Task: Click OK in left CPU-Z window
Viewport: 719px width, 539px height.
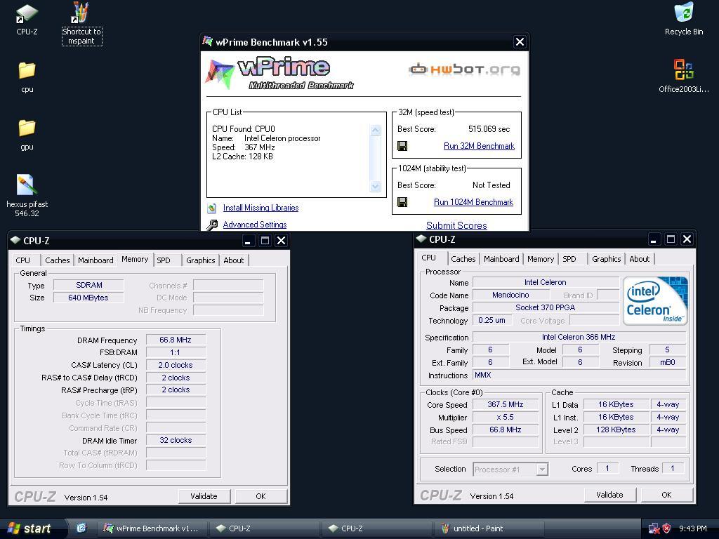Action: click(260, 496)
